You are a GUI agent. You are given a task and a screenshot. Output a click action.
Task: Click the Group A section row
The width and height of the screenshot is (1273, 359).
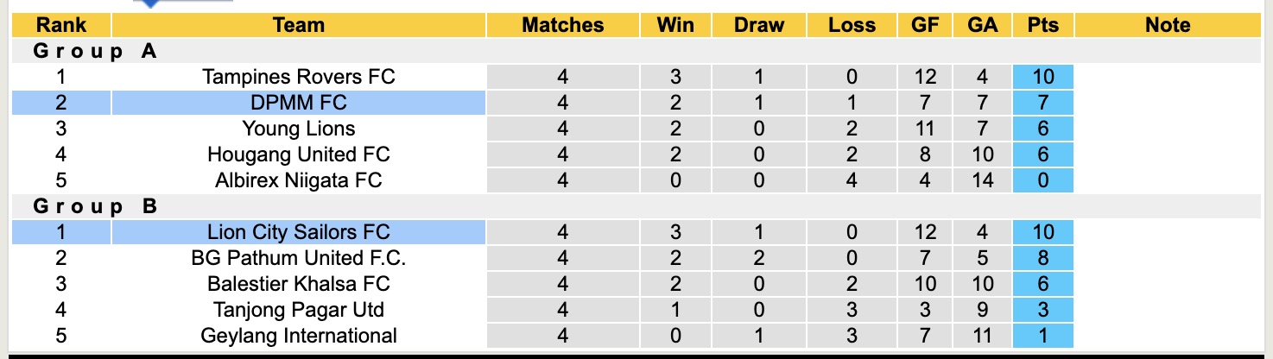click(x=95, y=51)
